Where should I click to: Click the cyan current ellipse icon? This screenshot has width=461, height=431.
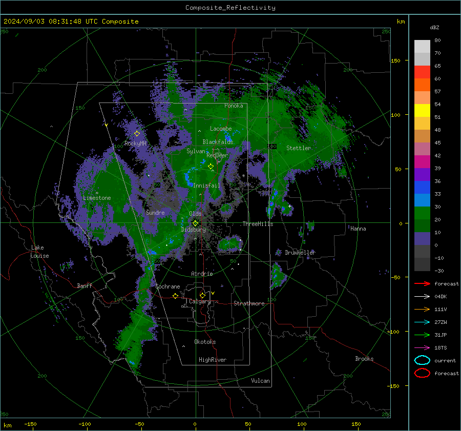tap(422, 360)
